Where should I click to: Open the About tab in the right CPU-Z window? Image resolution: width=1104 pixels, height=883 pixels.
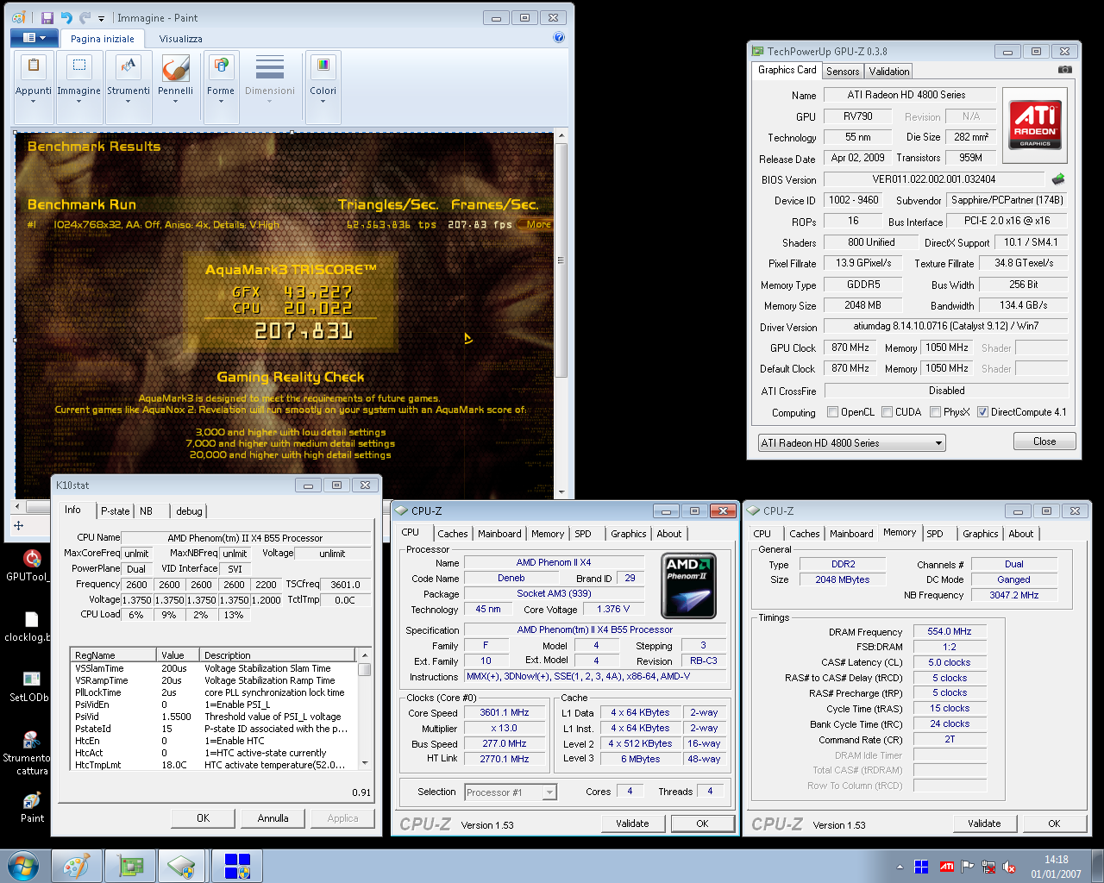click(x=1020, y=534)
